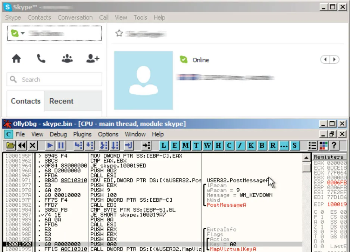350x252 pixels.
Task: Open the Help menu in Skype
Action: pyautogui.click(x=159, y=17)
